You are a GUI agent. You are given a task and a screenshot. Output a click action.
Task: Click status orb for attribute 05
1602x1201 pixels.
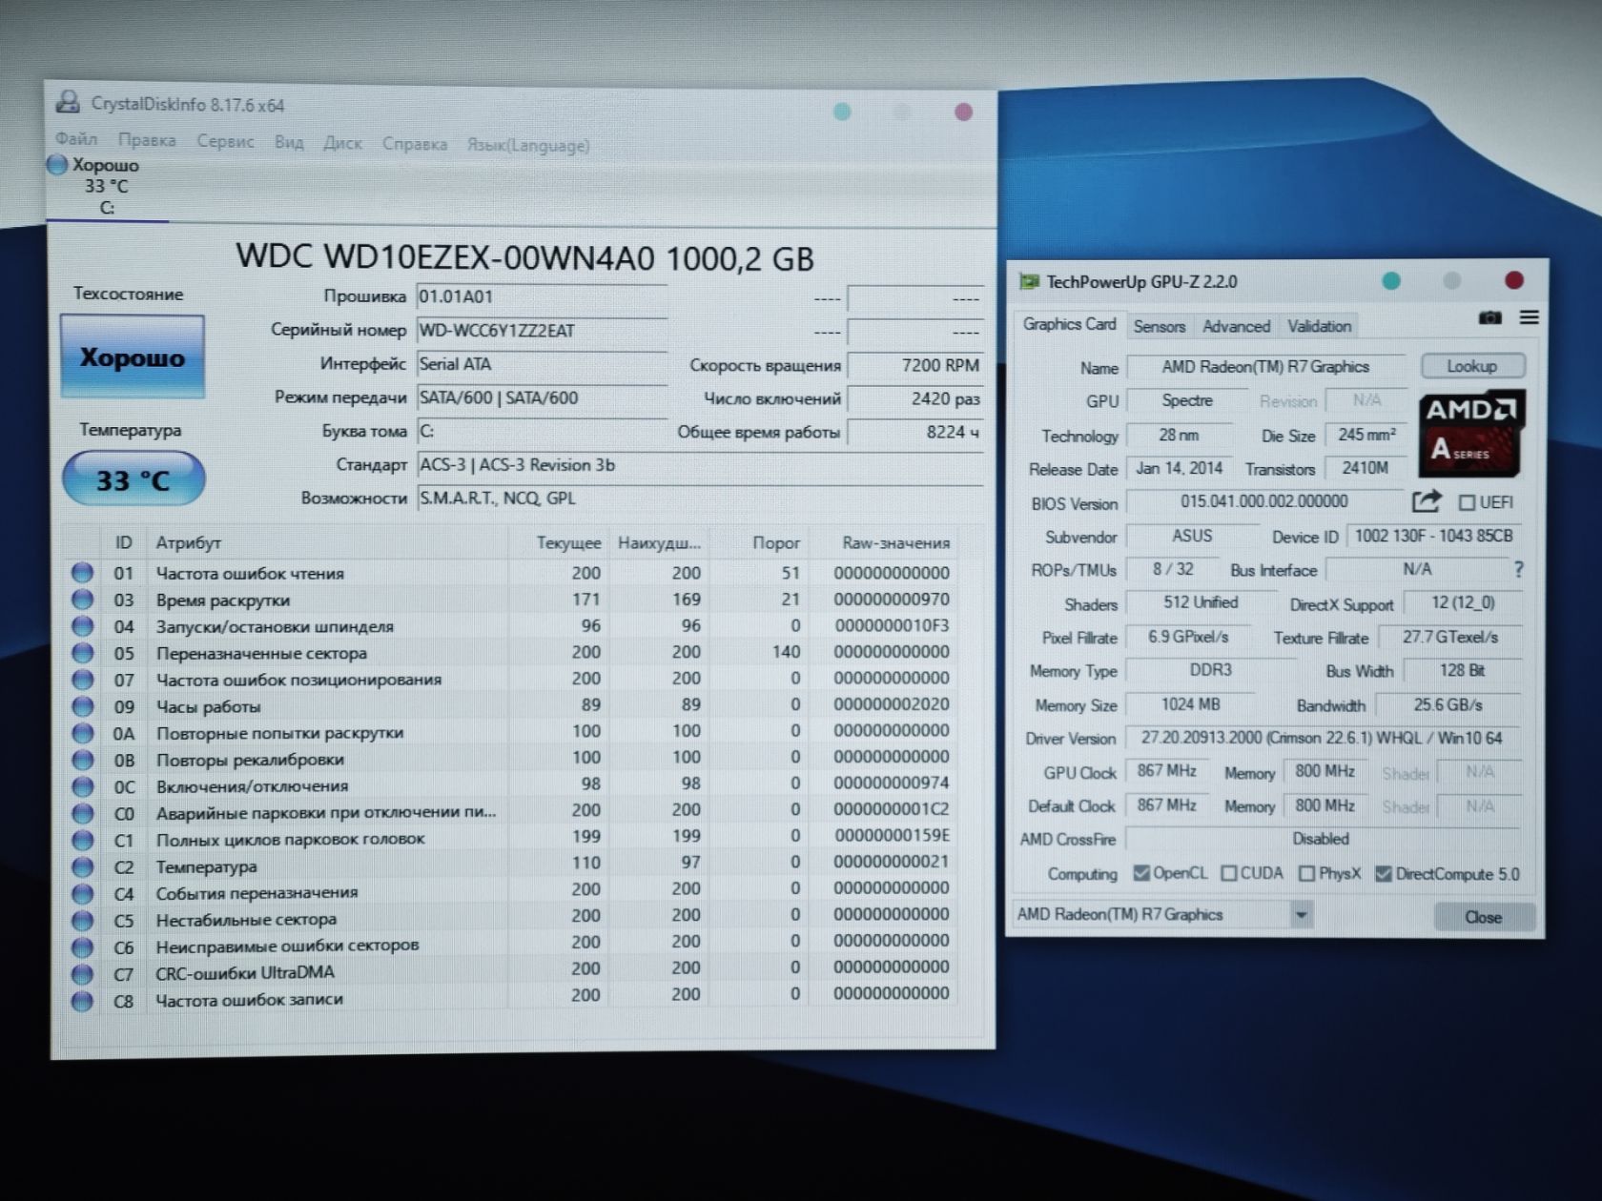click(x=83, y=653)
